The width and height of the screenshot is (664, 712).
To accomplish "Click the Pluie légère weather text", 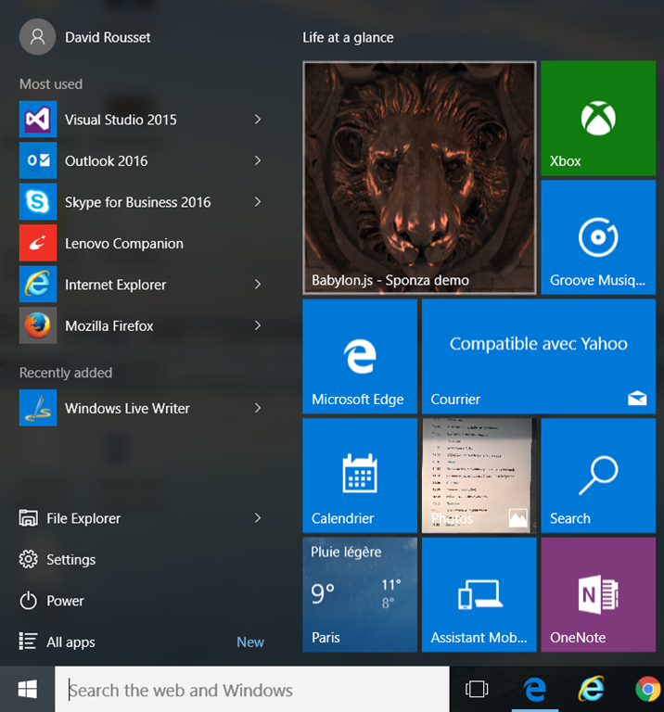I will [x=346, y=553].
